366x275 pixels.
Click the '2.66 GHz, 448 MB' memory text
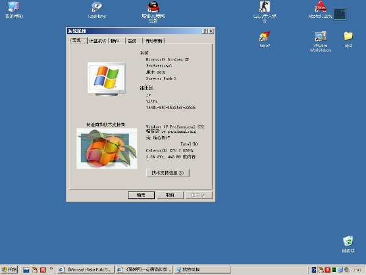(x=171, y=156)
